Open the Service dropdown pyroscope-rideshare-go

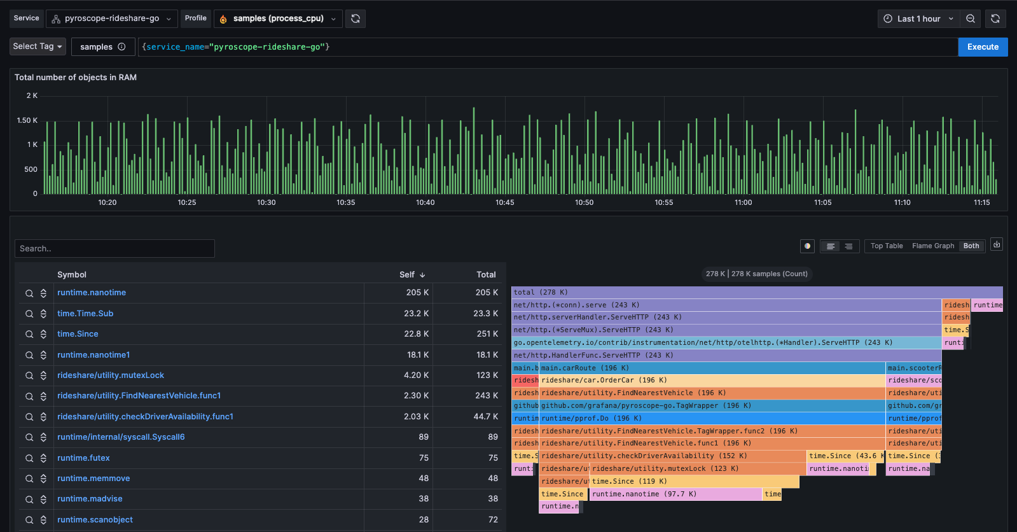click(x=112, y=18)
